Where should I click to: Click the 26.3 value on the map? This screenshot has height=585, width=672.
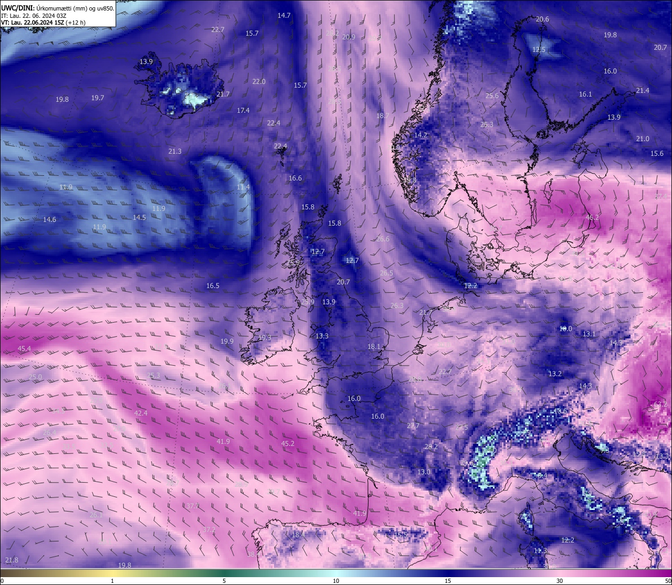tap(397, 306)
